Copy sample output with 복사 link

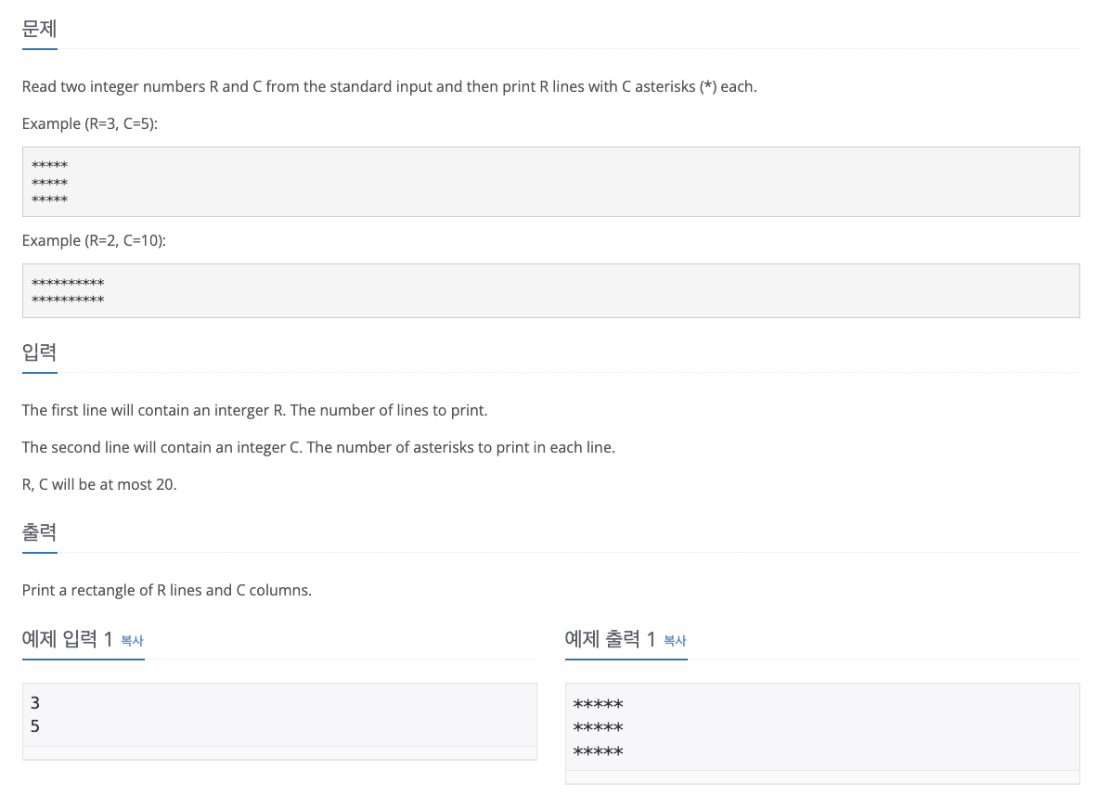(675, 640)
